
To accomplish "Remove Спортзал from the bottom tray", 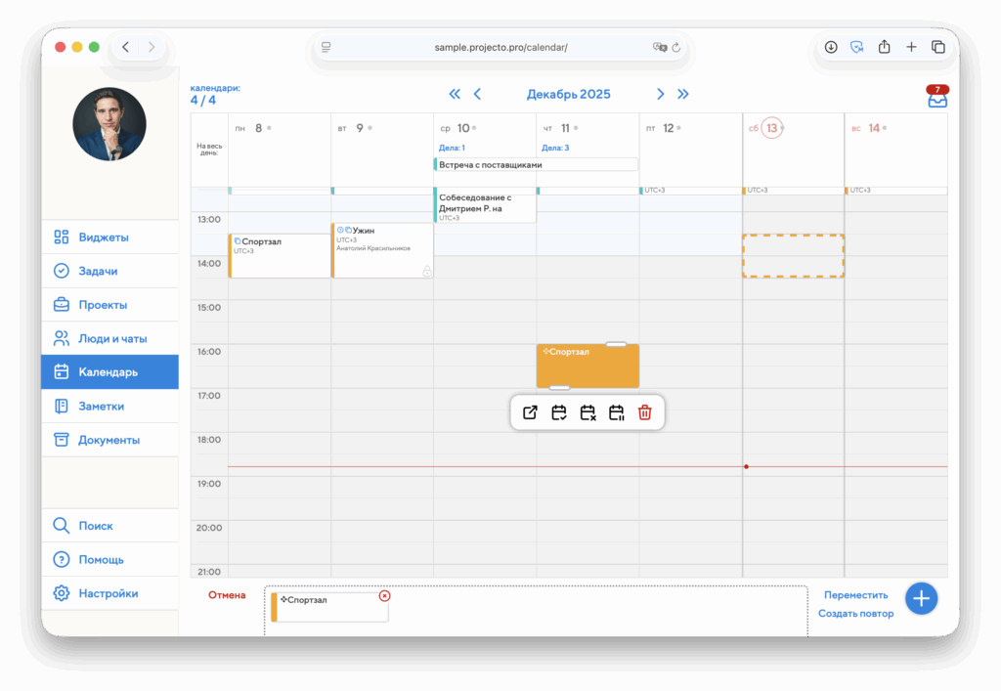I will pyautogui.click(x=384, y=595).
